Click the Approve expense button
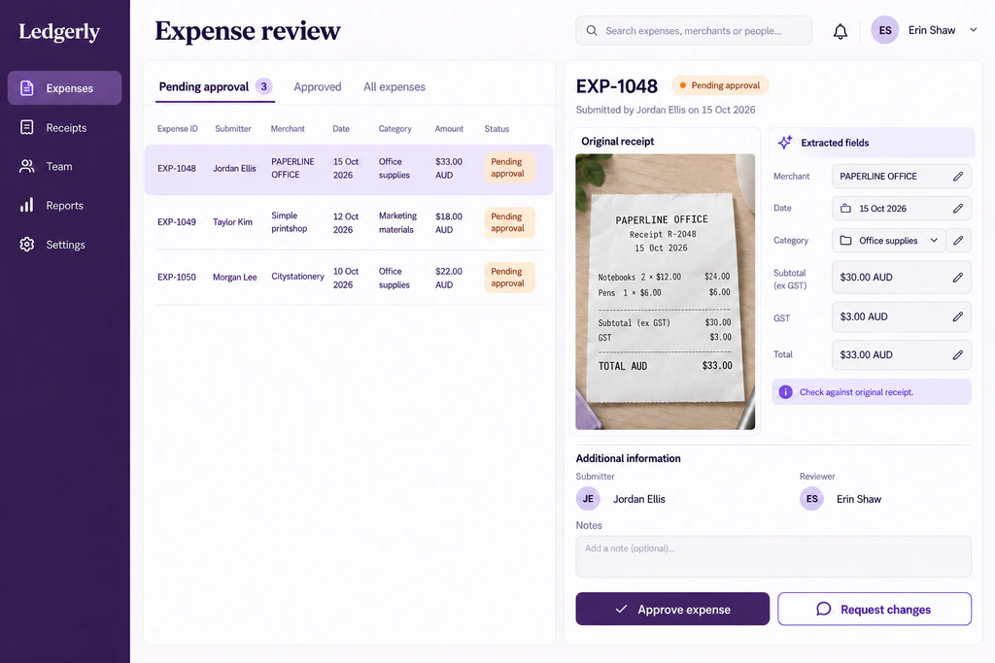This screenshot has width=995, height=663. [x=672, y=609]
